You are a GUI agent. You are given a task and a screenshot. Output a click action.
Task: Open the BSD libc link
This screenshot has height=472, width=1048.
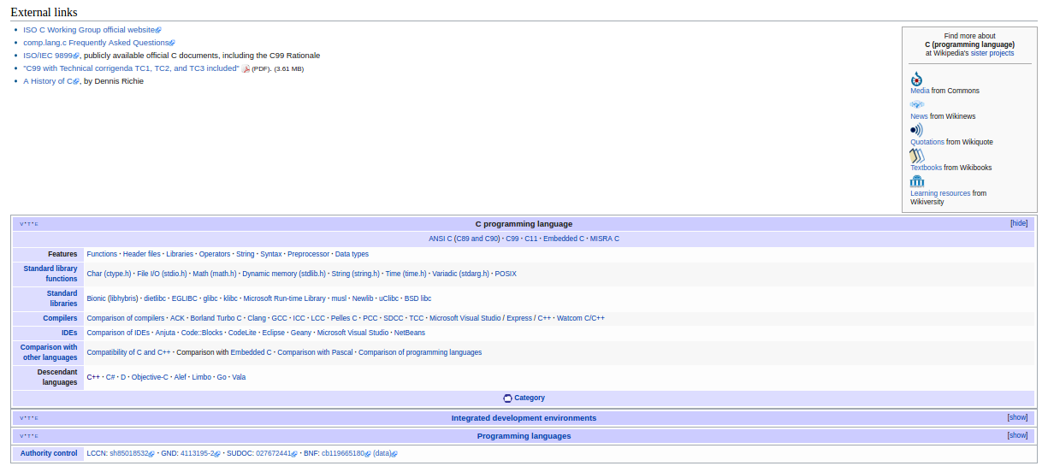(417, 298)
